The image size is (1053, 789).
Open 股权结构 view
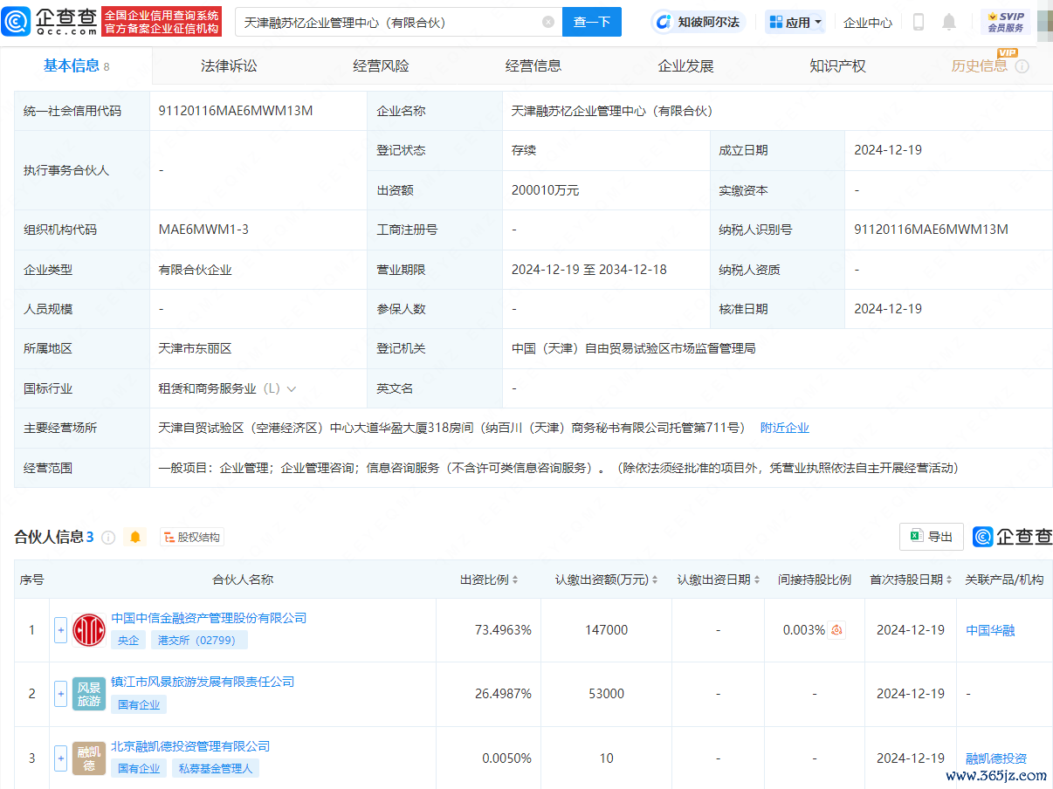click(191, 537)
